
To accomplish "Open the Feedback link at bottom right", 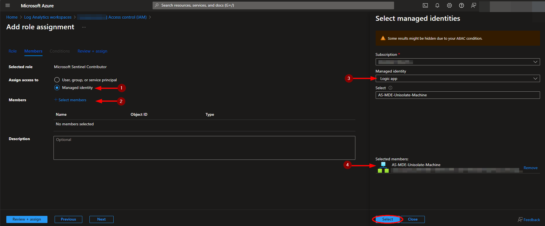I will tap(529, 220).
